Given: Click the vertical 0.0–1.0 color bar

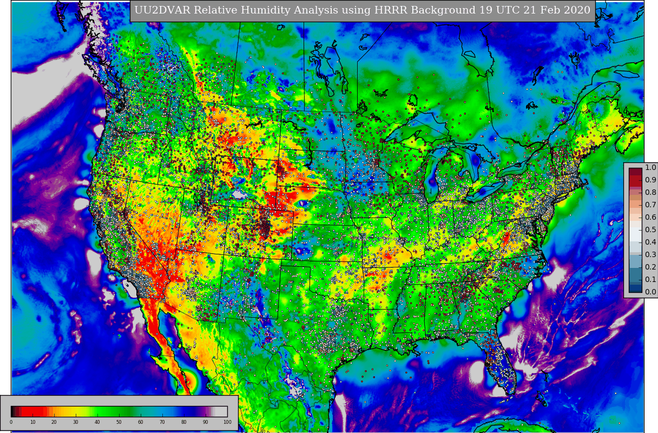Looking at the screenshot, I should tap(635, 230).
